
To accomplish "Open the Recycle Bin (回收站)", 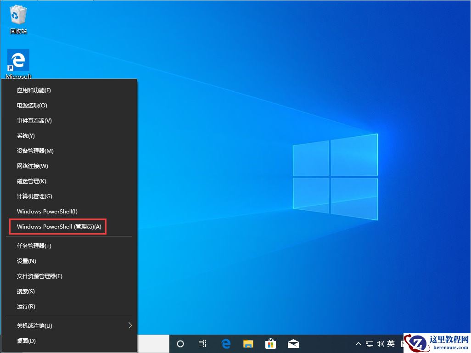I will tap(18, 15).
